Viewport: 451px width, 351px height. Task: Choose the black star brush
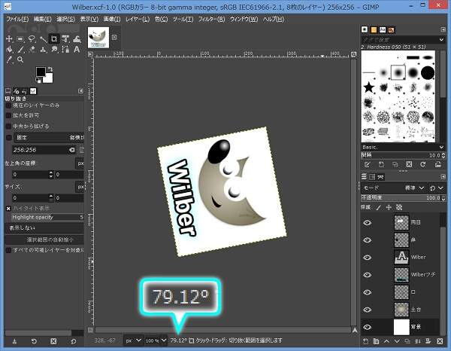(369, 88)
